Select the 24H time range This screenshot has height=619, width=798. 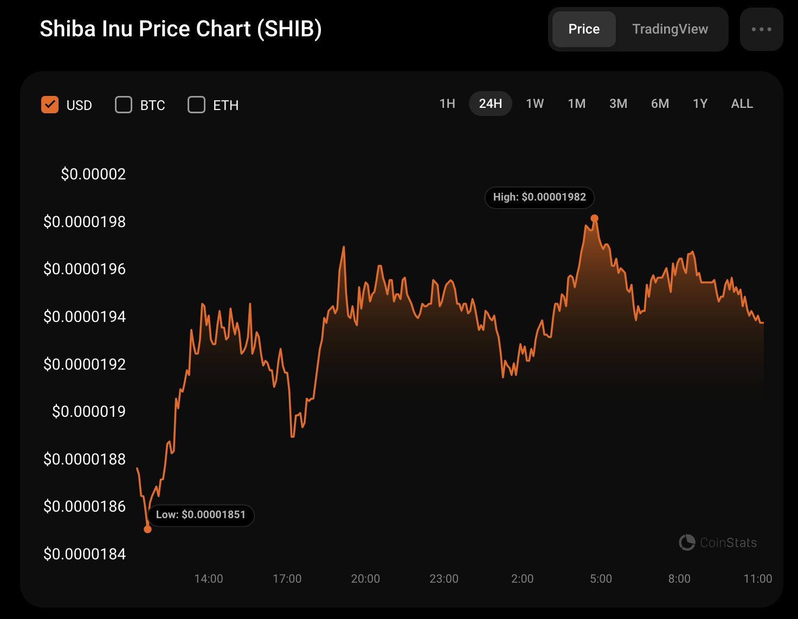(490, 104)
